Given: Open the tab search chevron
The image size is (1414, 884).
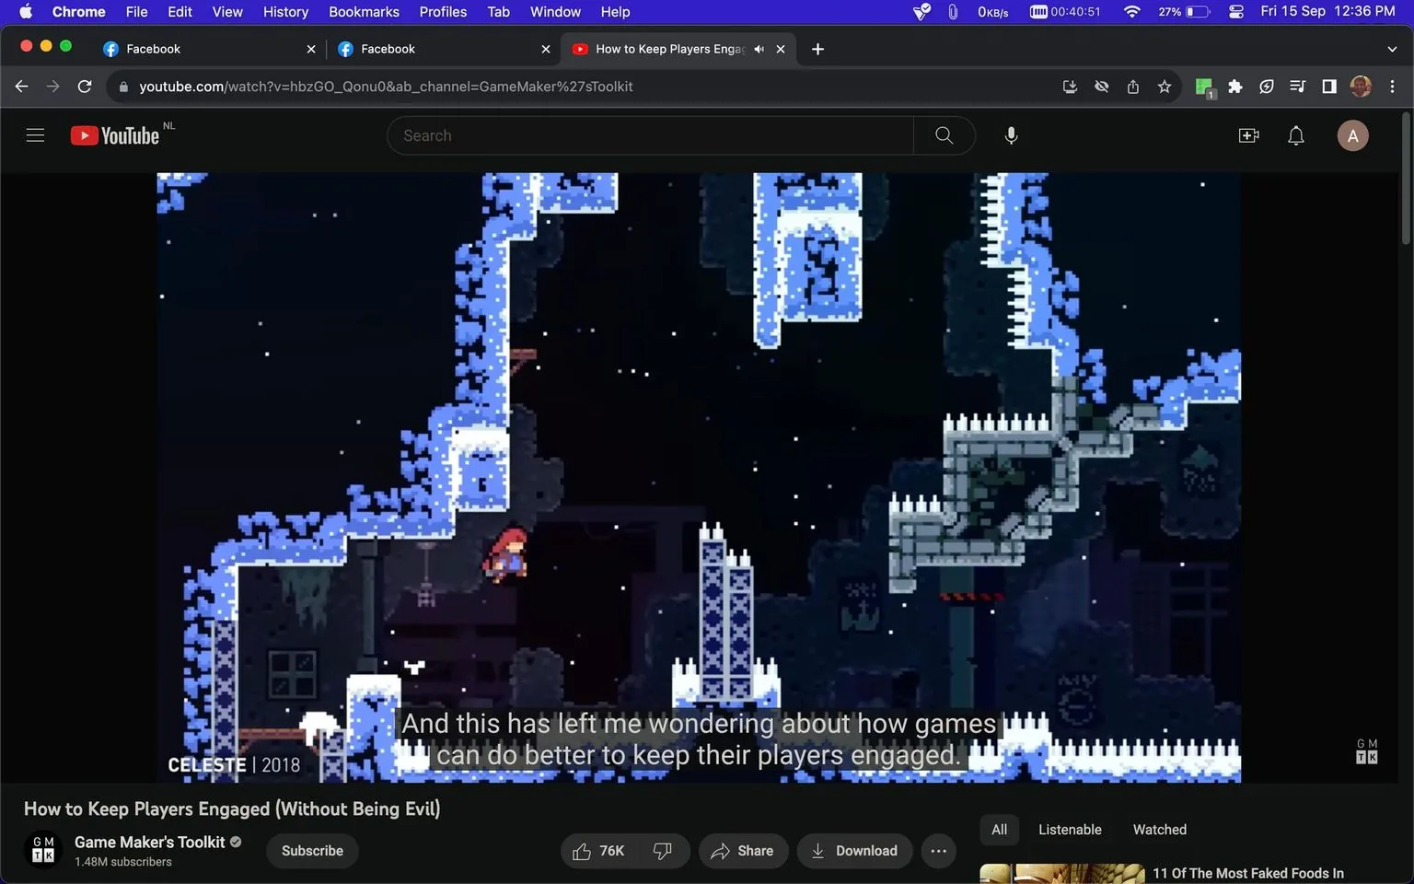Looking at the screenshot, I should [1391, 48].
